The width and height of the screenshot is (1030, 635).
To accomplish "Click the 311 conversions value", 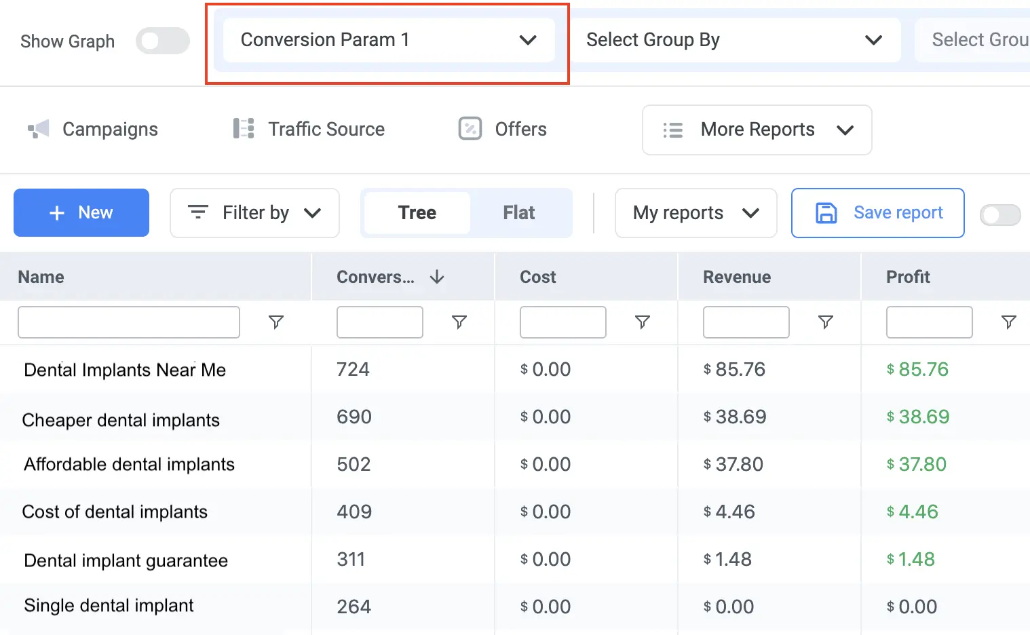I will pyautogui.click(x=351, y=559).
